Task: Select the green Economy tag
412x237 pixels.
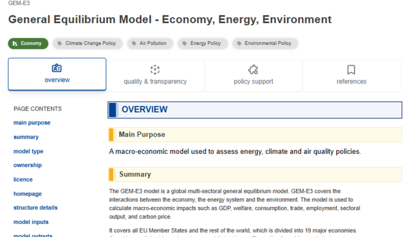Action: click(x=28, y=43)
